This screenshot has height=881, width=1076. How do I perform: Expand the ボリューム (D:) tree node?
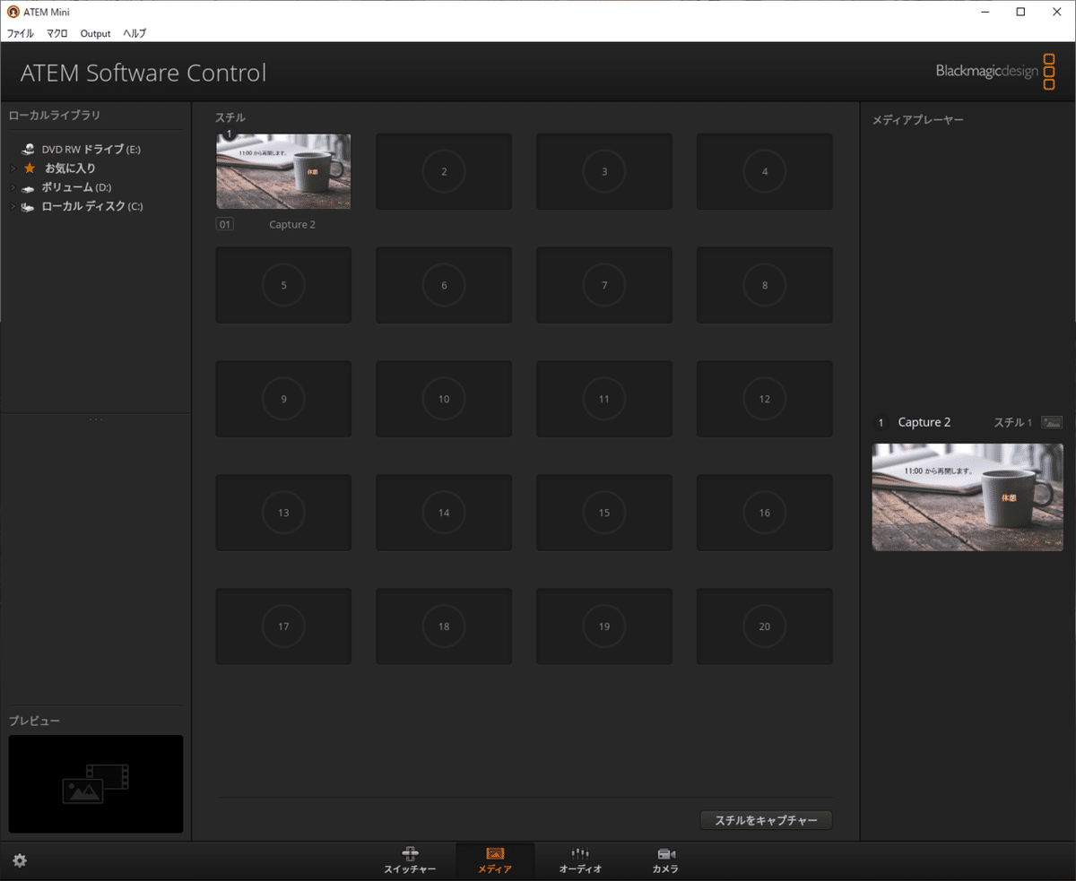13,187
